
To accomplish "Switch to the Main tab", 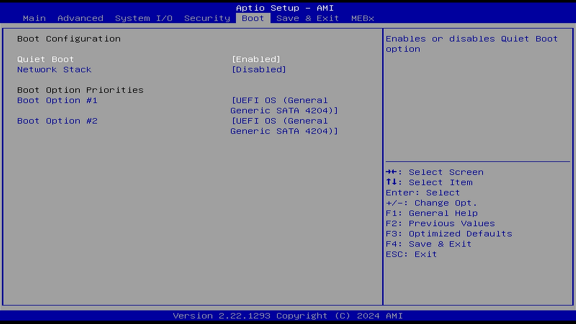I will [x=34, y=18].
